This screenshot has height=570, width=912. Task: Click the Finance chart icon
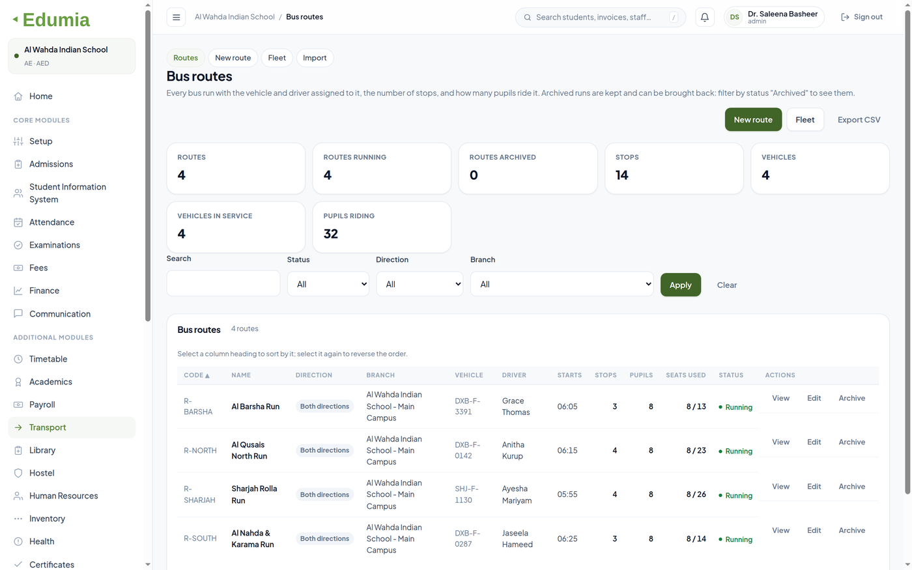(x=18, y=291)
